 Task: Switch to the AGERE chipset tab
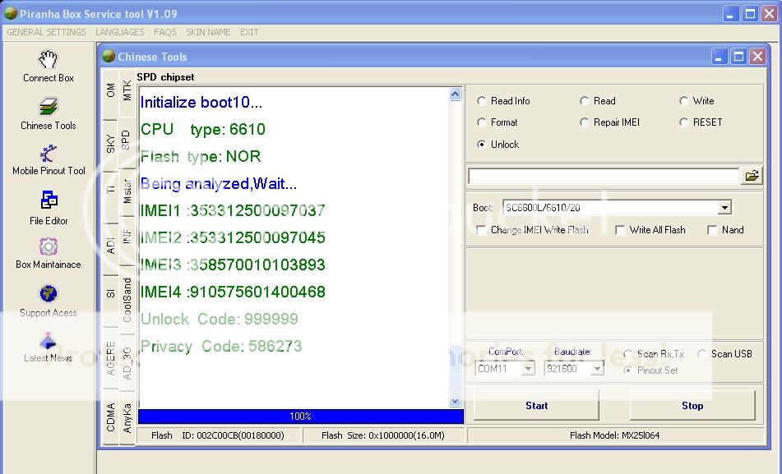coord(111,358)
